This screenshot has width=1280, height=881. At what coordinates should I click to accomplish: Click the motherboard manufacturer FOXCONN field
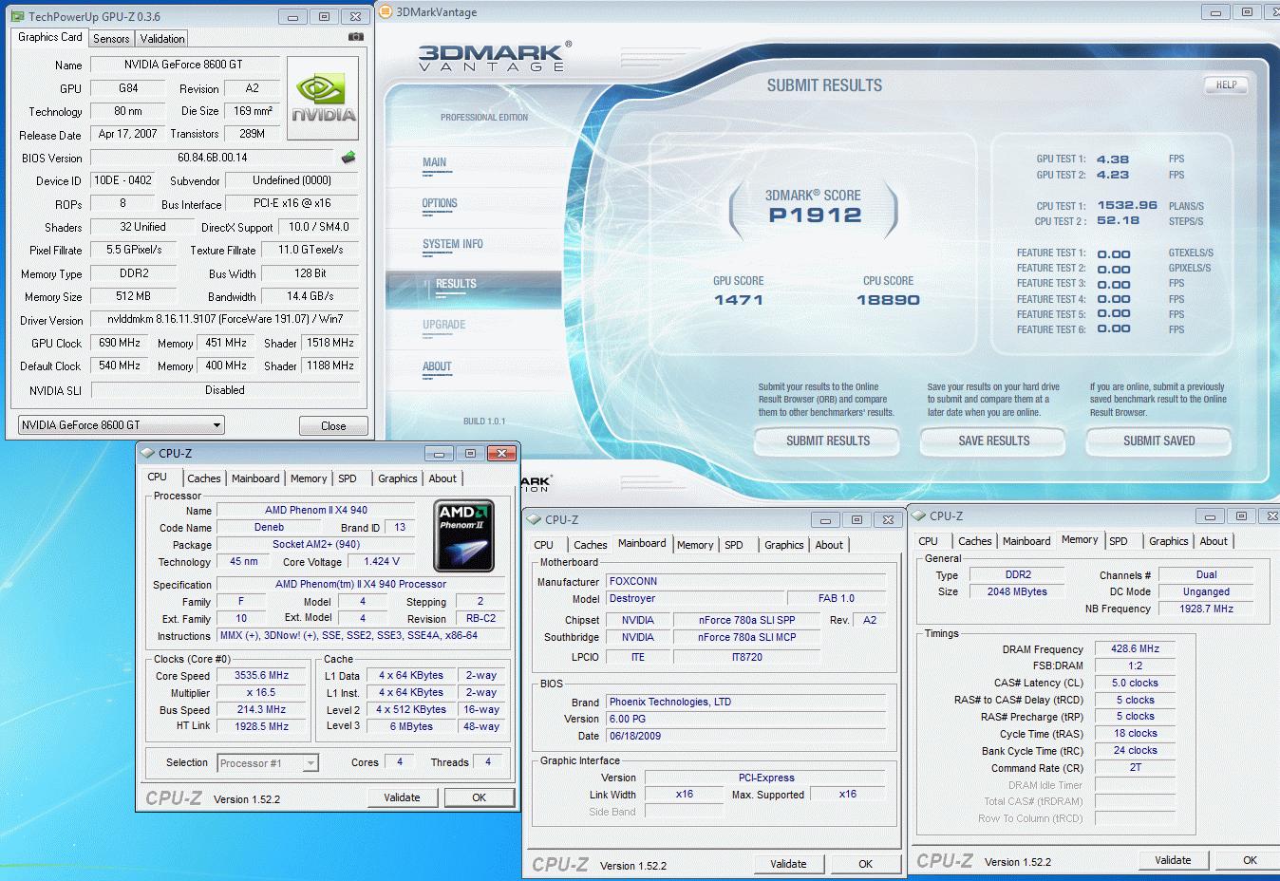[x=745, y=581]
